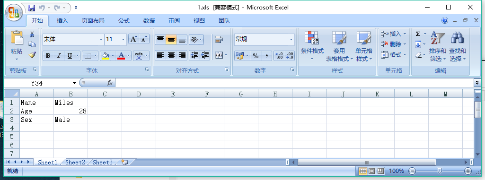Screen dimensions: 485x180
Task: Increase the cell indent
Action: tap(205, 55)
